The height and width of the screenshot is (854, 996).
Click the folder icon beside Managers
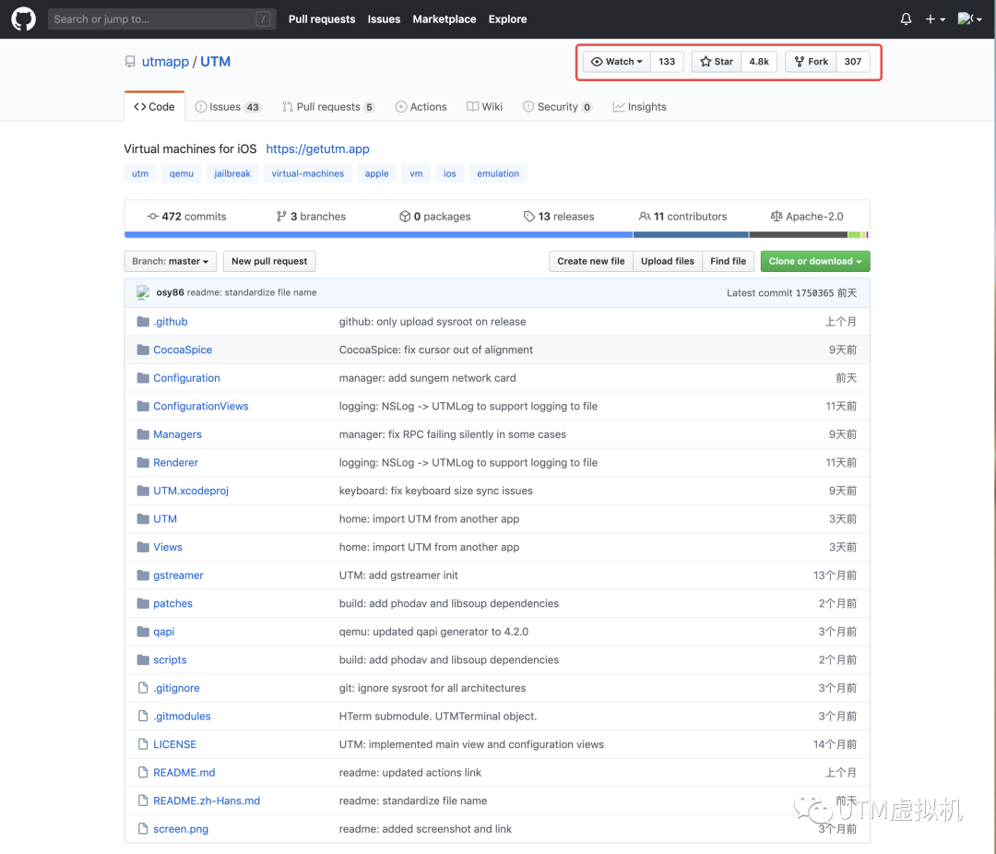point(143,434)
